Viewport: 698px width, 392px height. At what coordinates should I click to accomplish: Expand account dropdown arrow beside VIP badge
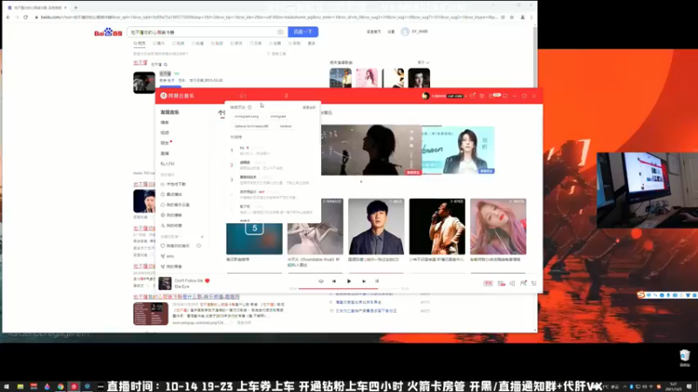466,96
